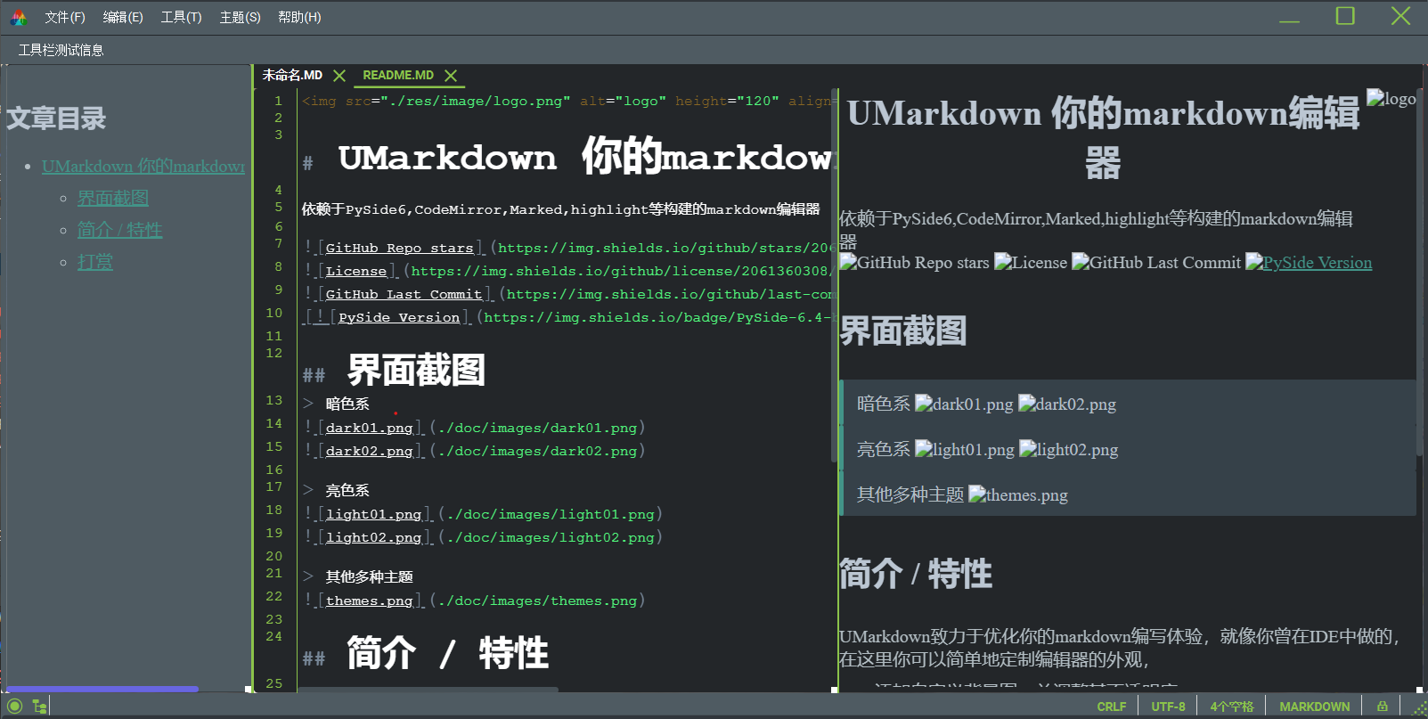Viewport: 1428px width, 719px height.
Task: Jump to 简介 / 特性 in outline
Action: point(119,230)
